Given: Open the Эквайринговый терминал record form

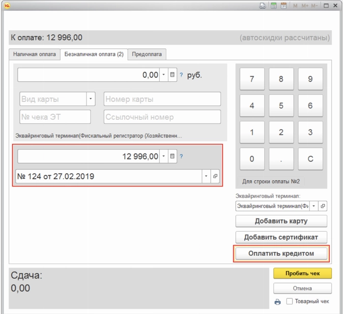Looking at the screenshot, I should (x=323, y=206).
